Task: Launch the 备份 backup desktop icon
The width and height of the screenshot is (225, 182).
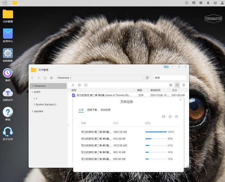Action: point(8,73)
